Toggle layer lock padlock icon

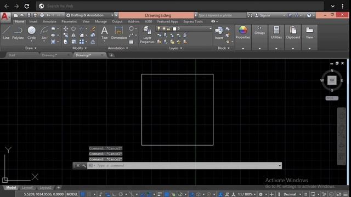(x=169, y=28)
